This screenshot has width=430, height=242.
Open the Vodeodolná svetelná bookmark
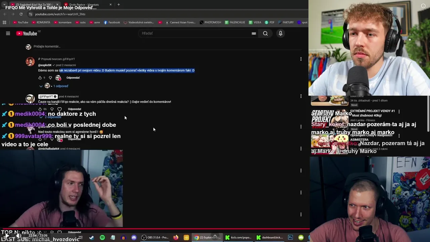point(139,22)
